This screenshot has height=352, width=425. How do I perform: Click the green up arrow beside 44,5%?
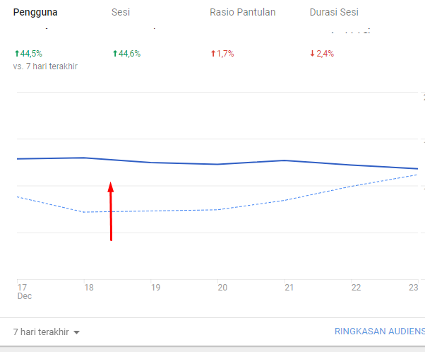pyautogui.click(x=16, y=53)
